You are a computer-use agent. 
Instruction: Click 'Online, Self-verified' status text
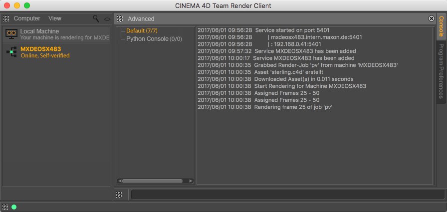coord(45,55)
